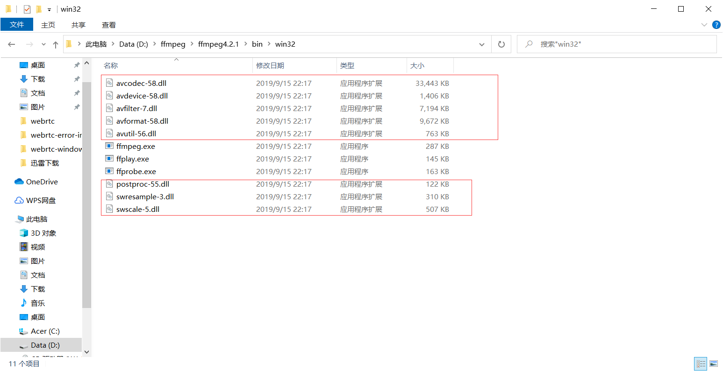This screenshot has height=371, width=723.
Task: Open pinned 桌面 in quick access
Action: tap(38, 65)
